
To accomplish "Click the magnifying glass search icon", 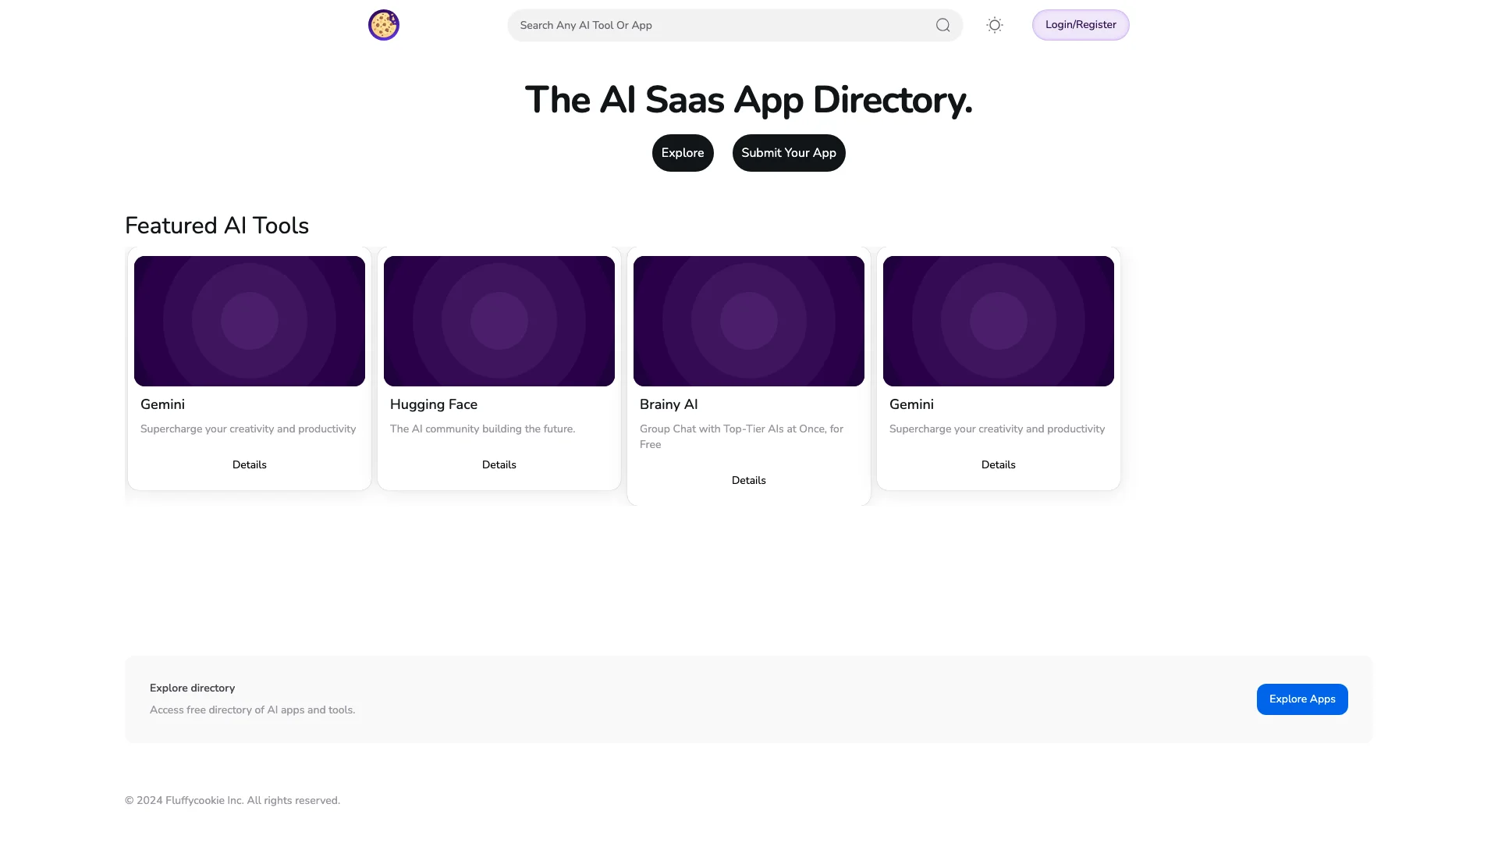I will coord(942,25).
